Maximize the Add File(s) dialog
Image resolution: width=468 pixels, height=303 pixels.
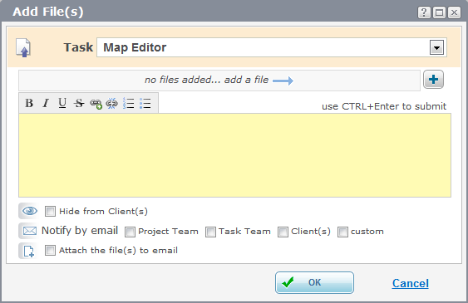point(439,12)
